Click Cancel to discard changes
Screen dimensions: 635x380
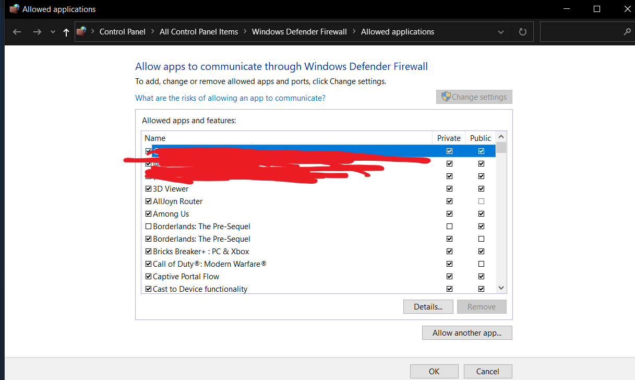pyautogui.click(x=488, y=371)
